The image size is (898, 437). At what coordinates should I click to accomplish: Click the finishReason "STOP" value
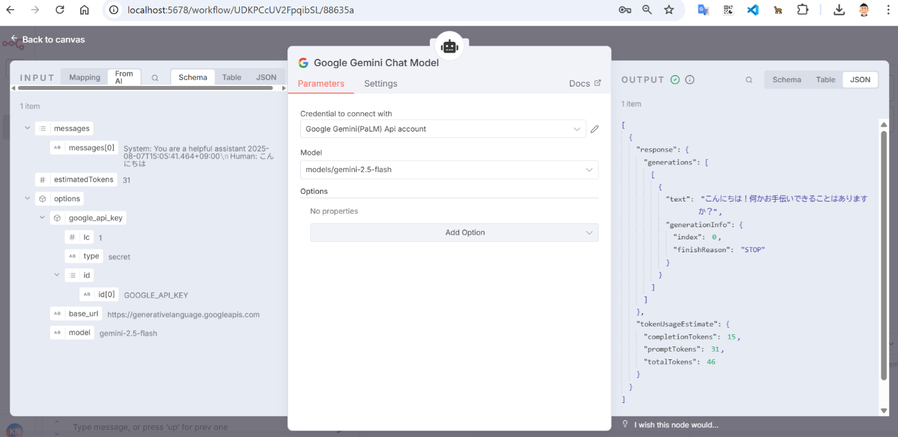[752, 250]
